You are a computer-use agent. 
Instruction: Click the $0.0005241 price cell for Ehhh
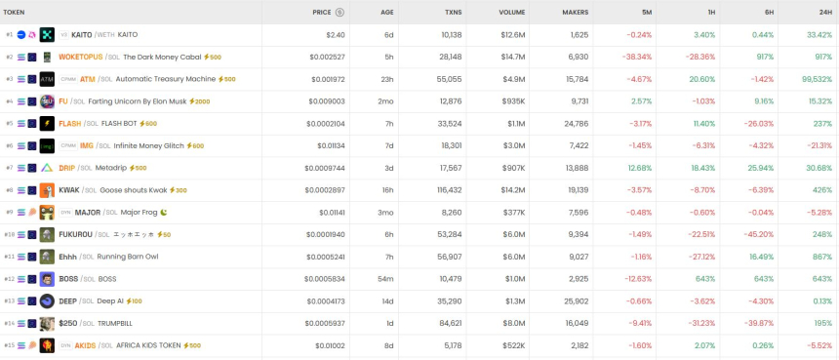tap(325, 257)
